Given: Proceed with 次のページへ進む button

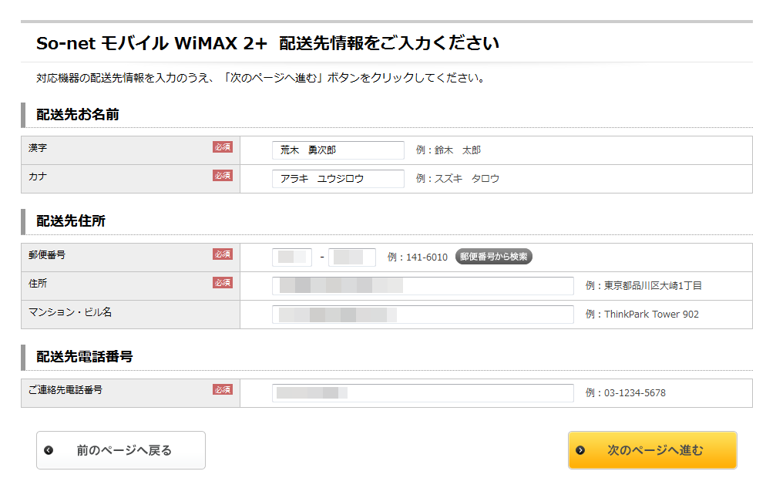Looking at the screenshot, I should (x=652, y=450).
